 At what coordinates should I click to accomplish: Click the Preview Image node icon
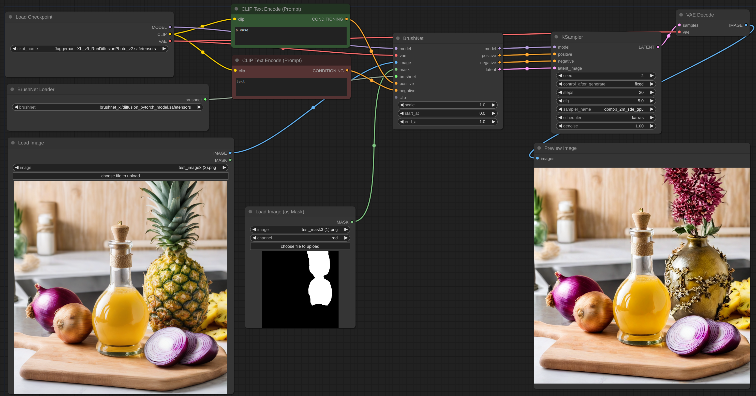pos(539,148)
